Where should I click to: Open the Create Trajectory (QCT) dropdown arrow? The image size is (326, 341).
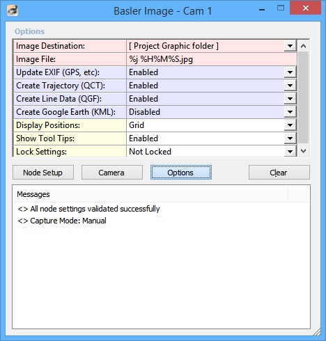coord(290,86)
